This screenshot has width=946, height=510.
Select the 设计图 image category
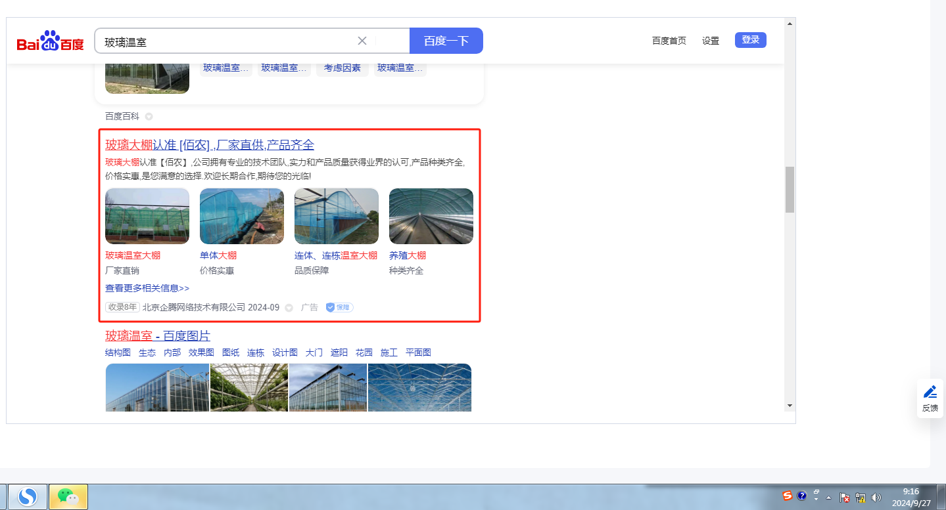point(285,352)
